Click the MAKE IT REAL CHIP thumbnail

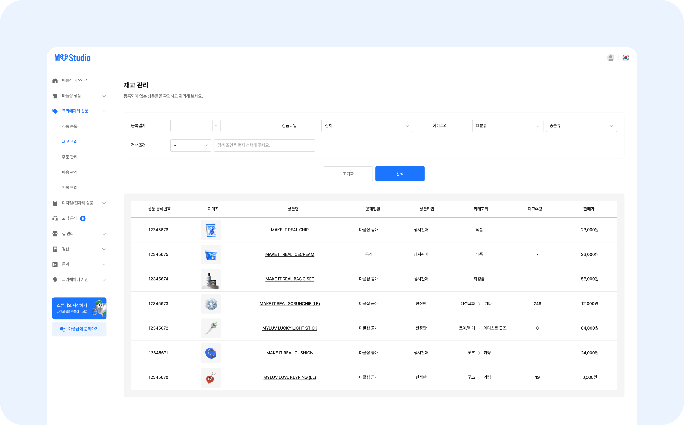tap(211, 230)
